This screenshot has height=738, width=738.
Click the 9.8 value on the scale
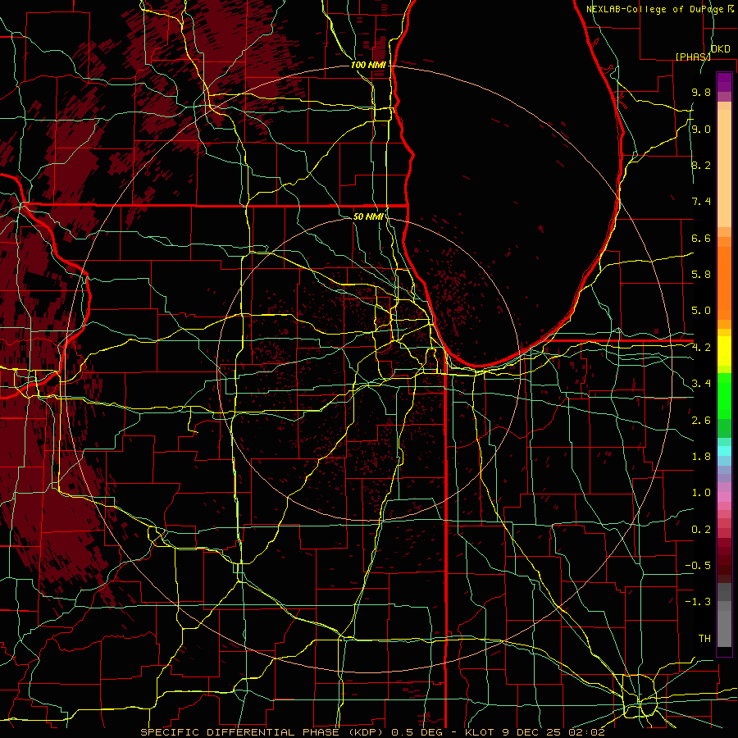(701, 92)
